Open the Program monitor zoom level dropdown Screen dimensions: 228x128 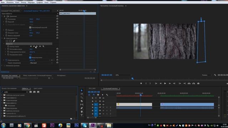tap(124, 75)
